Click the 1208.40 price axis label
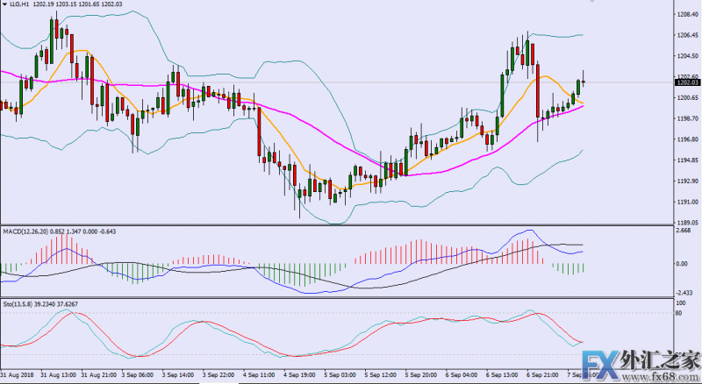This screenshot has width=702, height=384. pyautogui.click(x=686, y=15)
